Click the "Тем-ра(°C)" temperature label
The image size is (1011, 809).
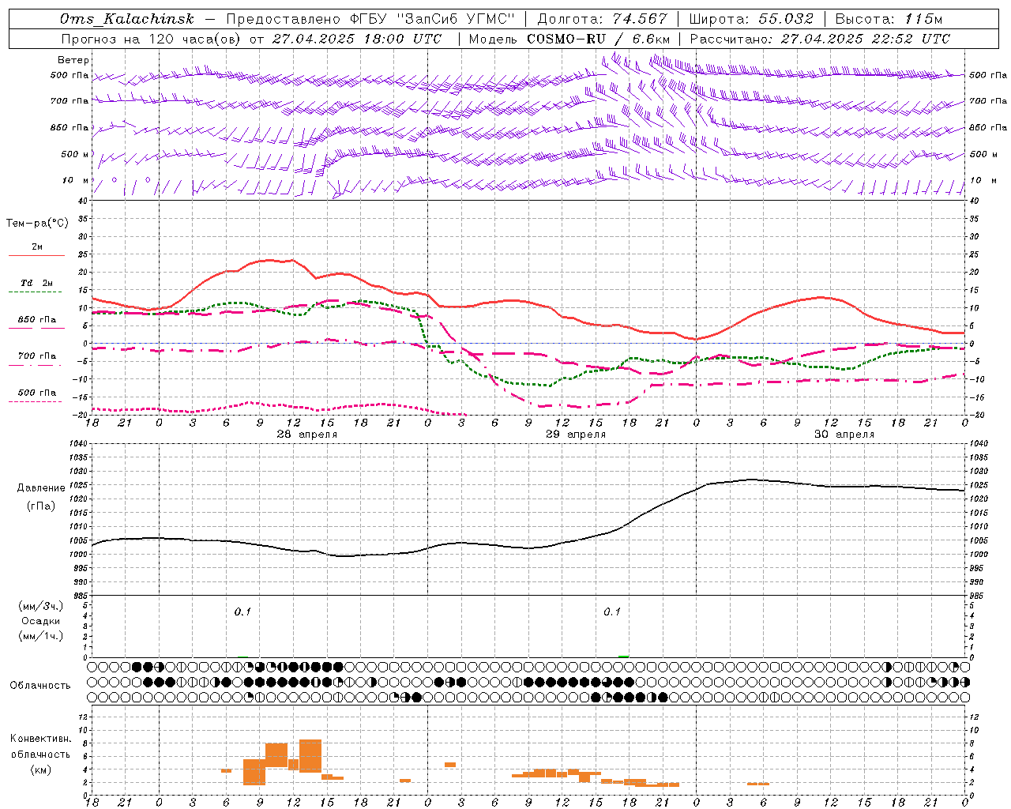click(x=37, y=224)
